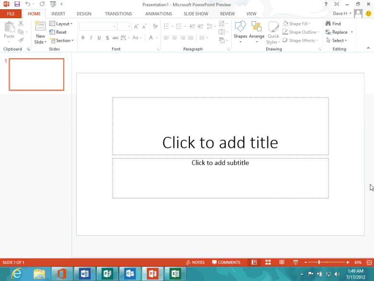Screen dimensions: 374x281
Task: Increase list indent level
Action: pyautogui.click(x=200, y=26)
